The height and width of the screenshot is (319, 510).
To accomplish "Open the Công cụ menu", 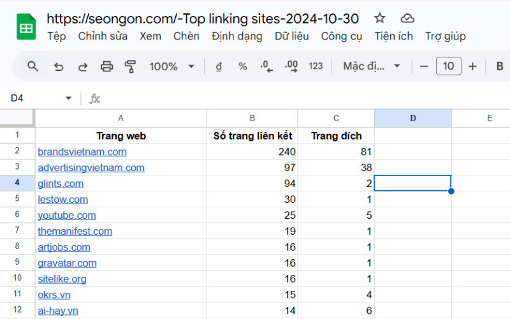I will pyautogui.click(x=342, y=36).
